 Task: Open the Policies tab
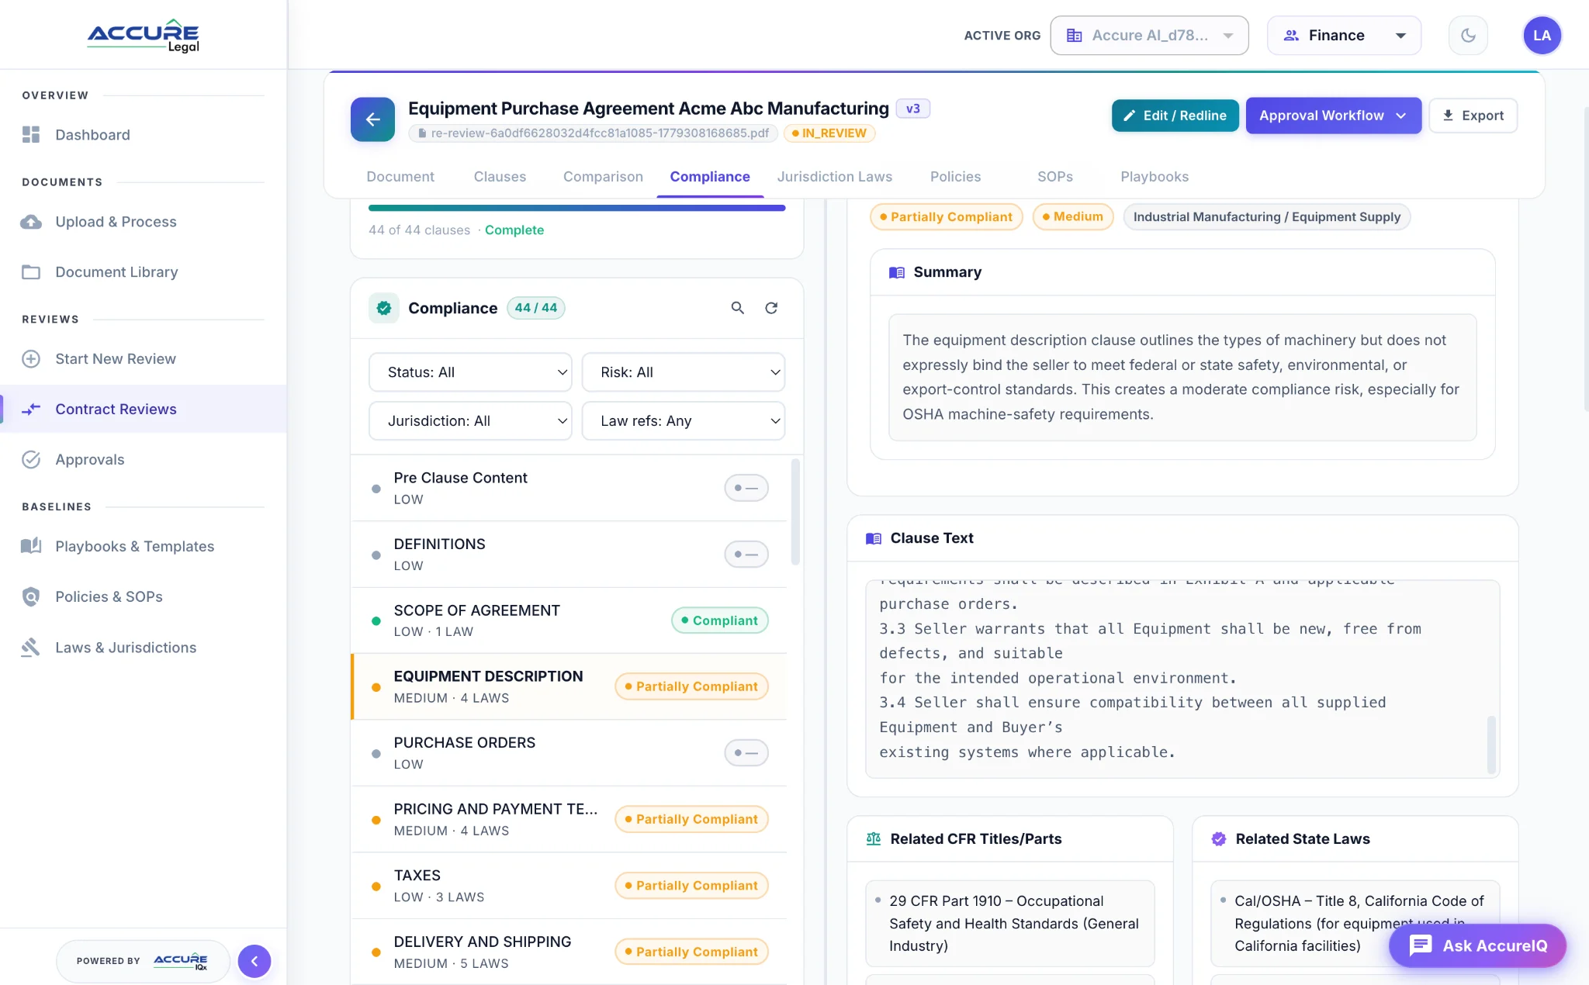955,177
